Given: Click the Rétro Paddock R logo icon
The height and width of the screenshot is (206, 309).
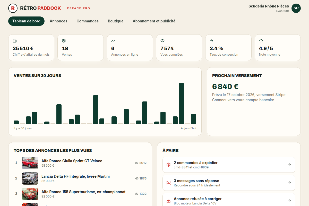Looking at the screenshot, I should pos(13,8).
